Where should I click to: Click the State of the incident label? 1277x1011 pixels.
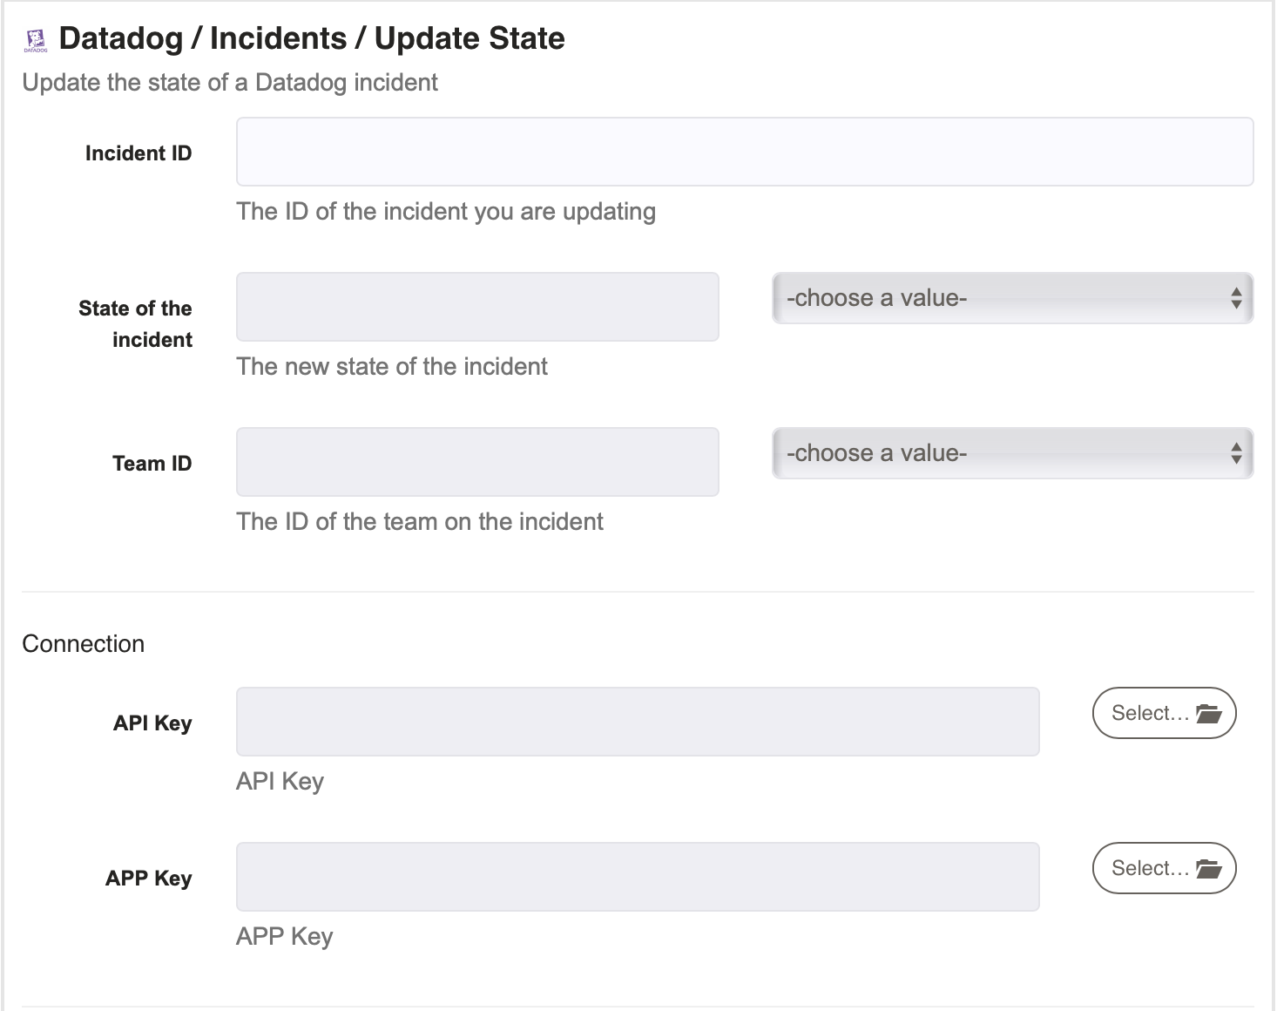pyautogui.click(x=135, y=324)
